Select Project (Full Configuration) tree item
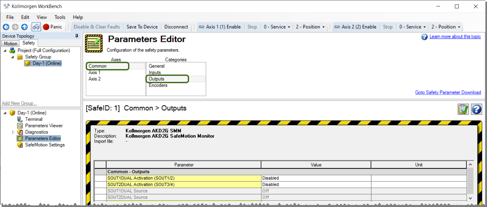The height and width of the screenshot is (207, 487). tap(44, 51)
